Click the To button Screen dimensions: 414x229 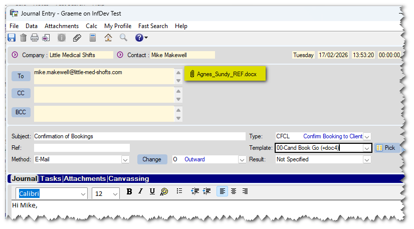coord(21,76)
